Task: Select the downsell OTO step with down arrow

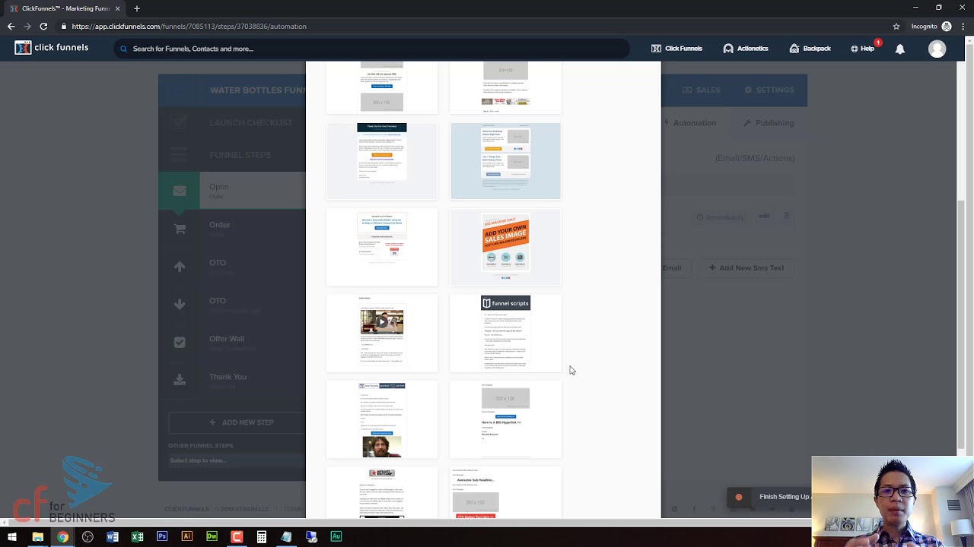Action: [232, 305]
